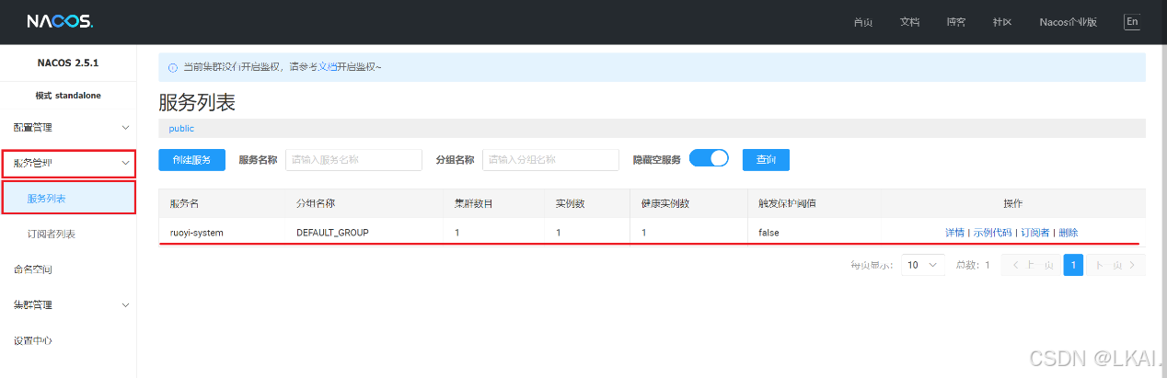This screenshot has width=1167, height=378.
Task: Open 示例代码 for ruoyi-system
Action: tap(992, 233)
